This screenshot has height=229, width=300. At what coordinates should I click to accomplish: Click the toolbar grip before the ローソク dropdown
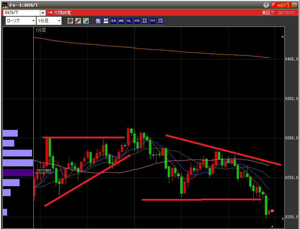pyautogui.click(x=4, y=21)
